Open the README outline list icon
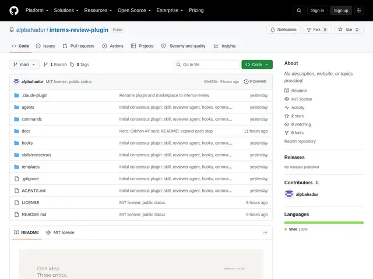This screenshot has height=279, width=373. (265, 233)
